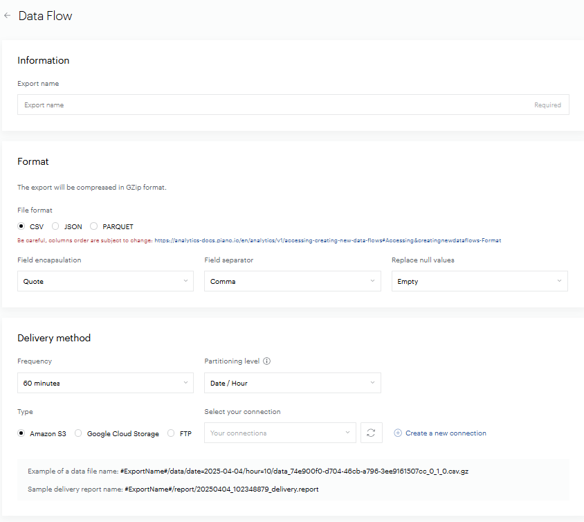Open the Replace null values dropdown
The width and height of the screenshot is (584, 522).
480,281
